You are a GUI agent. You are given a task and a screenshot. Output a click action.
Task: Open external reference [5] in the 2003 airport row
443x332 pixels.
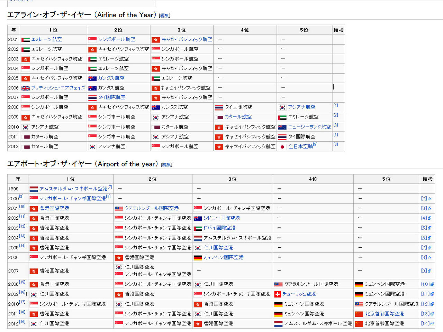pos(424,228)
